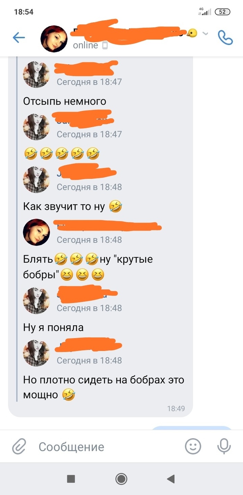243x495 pixels.
Task: Select the "Отсыпь немного" forwarded message
Action: click(65, 101)
